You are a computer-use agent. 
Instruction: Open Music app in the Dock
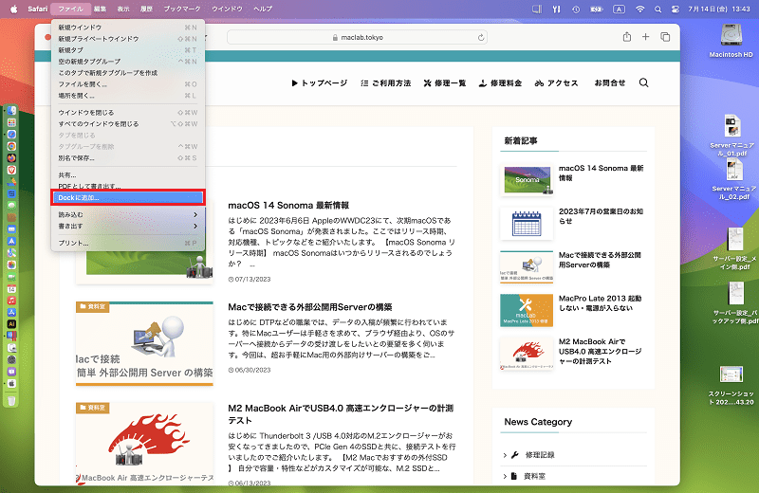pyautogui.click(x=11, y=301)
